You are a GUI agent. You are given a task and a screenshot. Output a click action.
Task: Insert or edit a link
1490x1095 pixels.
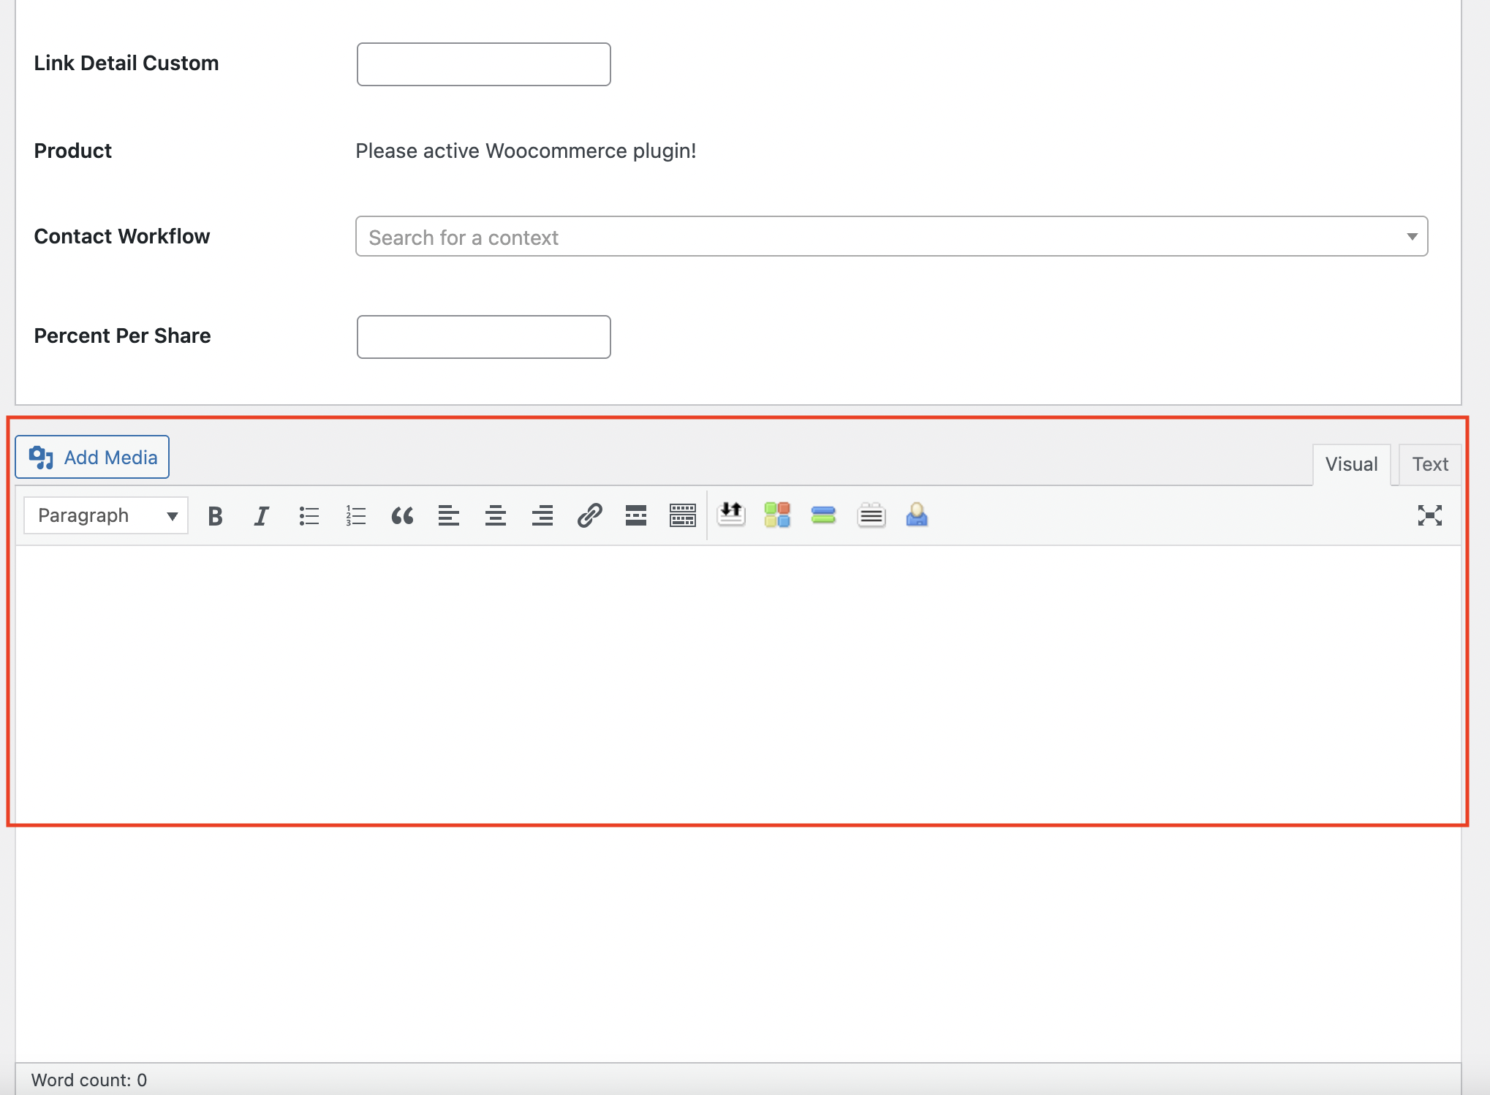(x=589, y=516)
